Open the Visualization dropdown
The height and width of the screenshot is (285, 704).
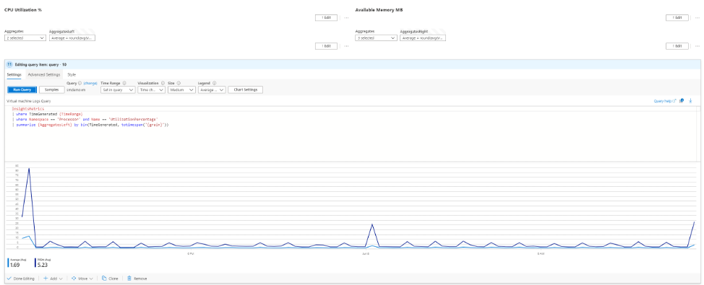[151, 89]
